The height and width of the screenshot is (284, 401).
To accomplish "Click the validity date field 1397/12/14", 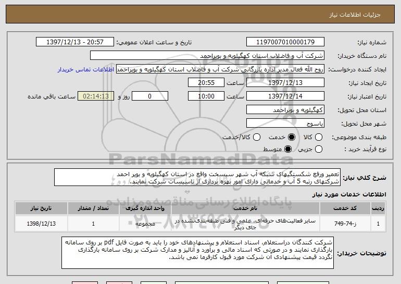I will click(x=285, y=96).
